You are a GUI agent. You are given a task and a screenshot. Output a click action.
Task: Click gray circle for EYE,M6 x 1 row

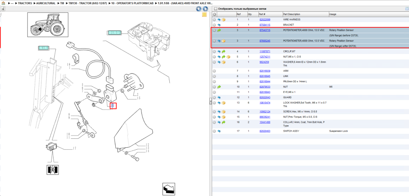tap(214, 92)
